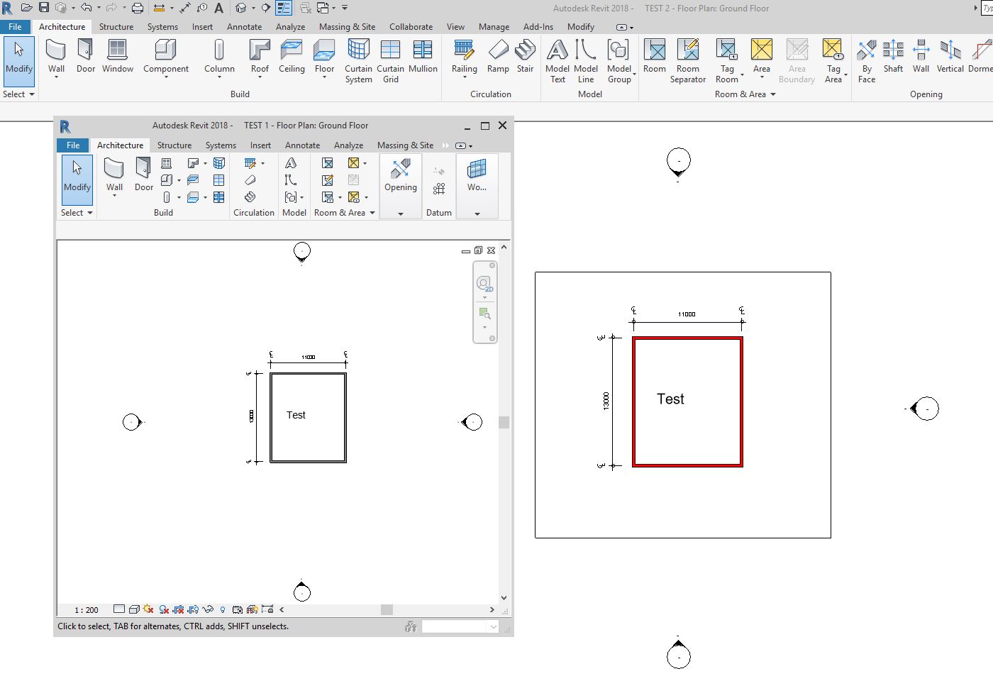Toggle Reveal Constraints in TEST 1 view bar
This screenshot has height=681, width=993.
click(267, 609)
